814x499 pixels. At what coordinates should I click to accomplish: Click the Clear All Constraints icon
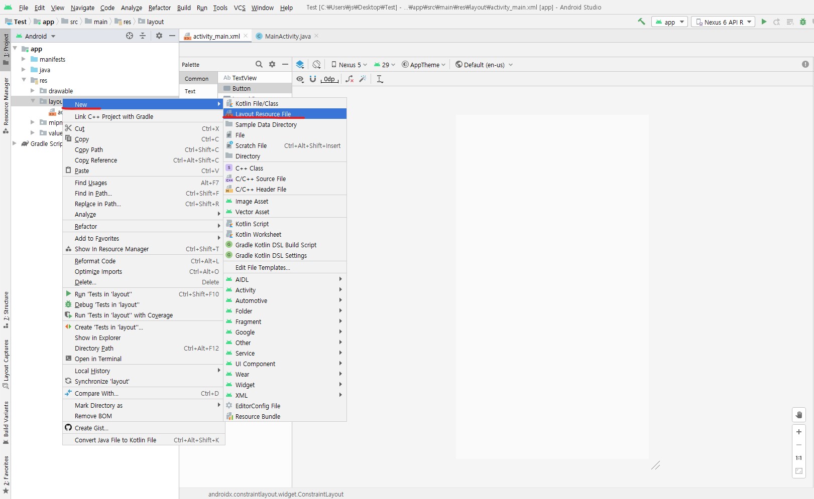point(350,79)
